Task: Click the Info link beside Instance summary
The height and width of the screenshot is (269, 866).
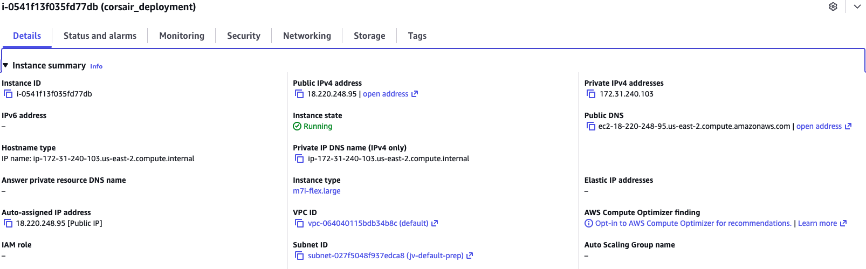Action: [96, 66]
